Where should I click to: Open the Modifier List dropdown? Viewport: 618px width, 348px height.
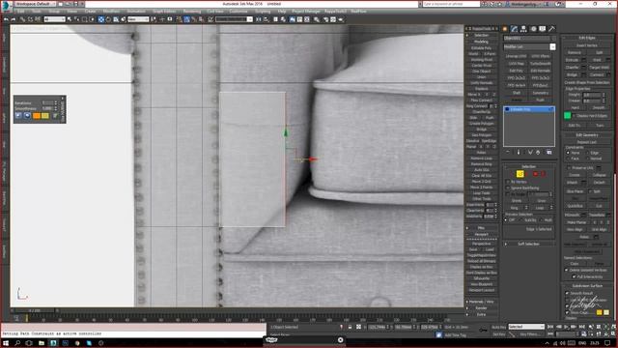click(x=529, y=46)
